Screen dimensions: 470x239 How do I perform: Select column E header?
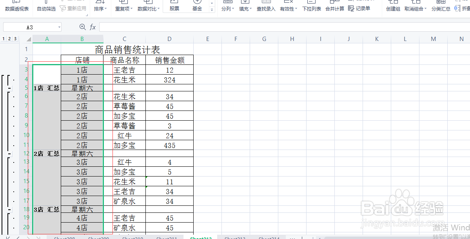coord(207,39)
